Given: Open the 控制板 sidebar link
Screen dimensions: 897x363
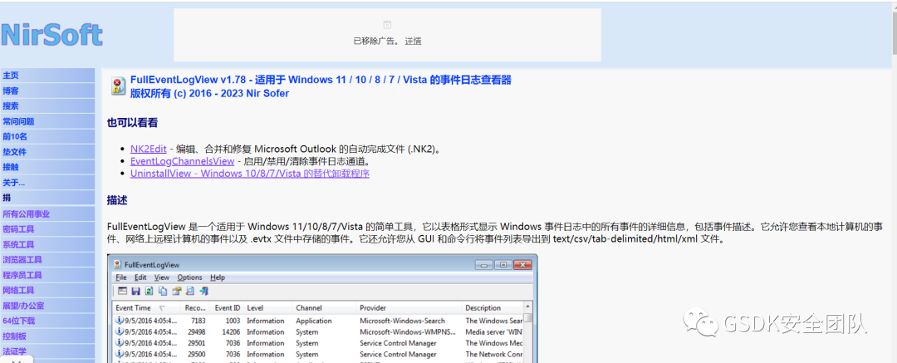Looking at the screenshot, I should 14,336.
